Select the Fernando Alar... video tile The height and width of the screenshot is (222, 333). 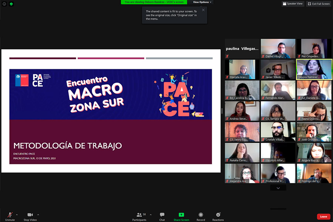[278, 90]
